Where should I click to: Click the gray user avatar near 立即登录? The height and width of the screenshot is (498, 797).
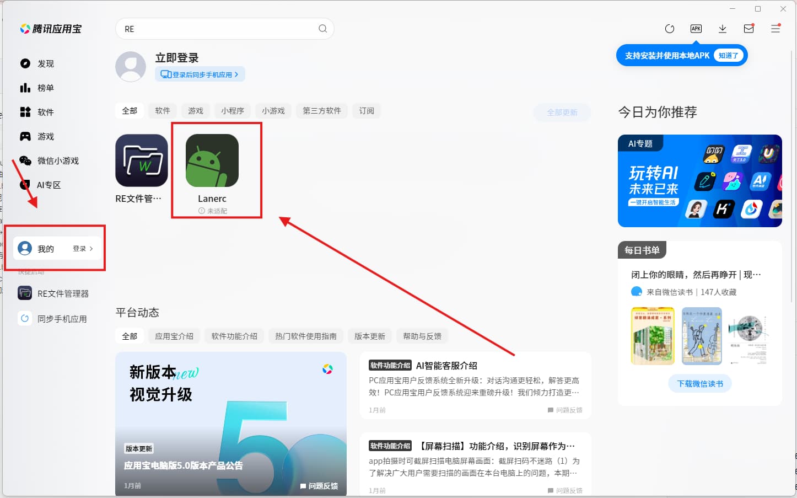pyautogui.click(x=131, y=67)
